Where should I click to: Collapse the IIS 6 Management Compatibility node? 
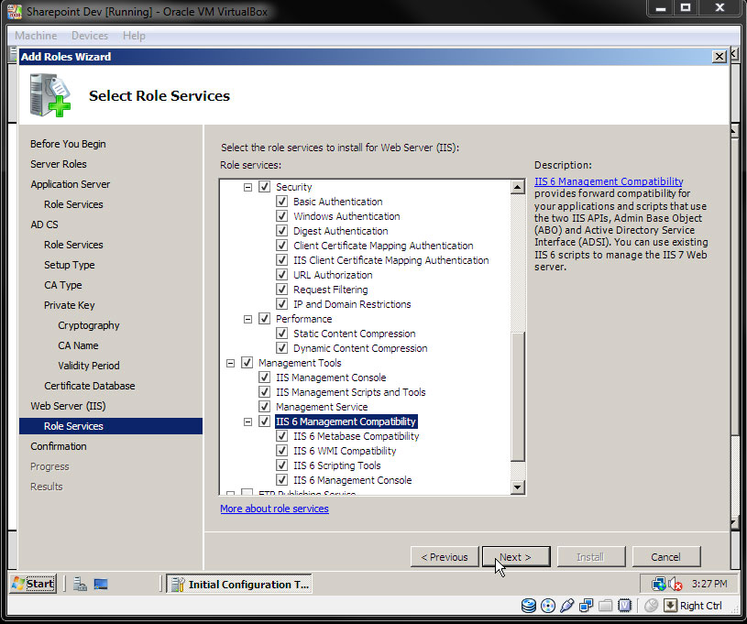click(x=247, y=421)
